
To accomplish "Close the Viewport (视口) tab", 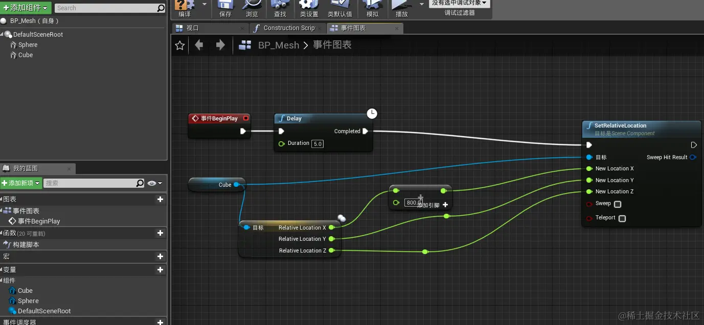I will click(x=242, y=28).
